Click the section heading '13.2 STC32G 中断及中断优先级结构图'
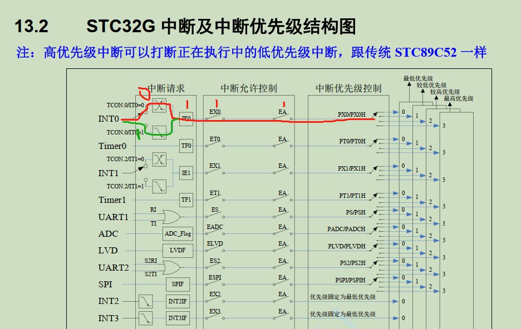 pos(185,27)
